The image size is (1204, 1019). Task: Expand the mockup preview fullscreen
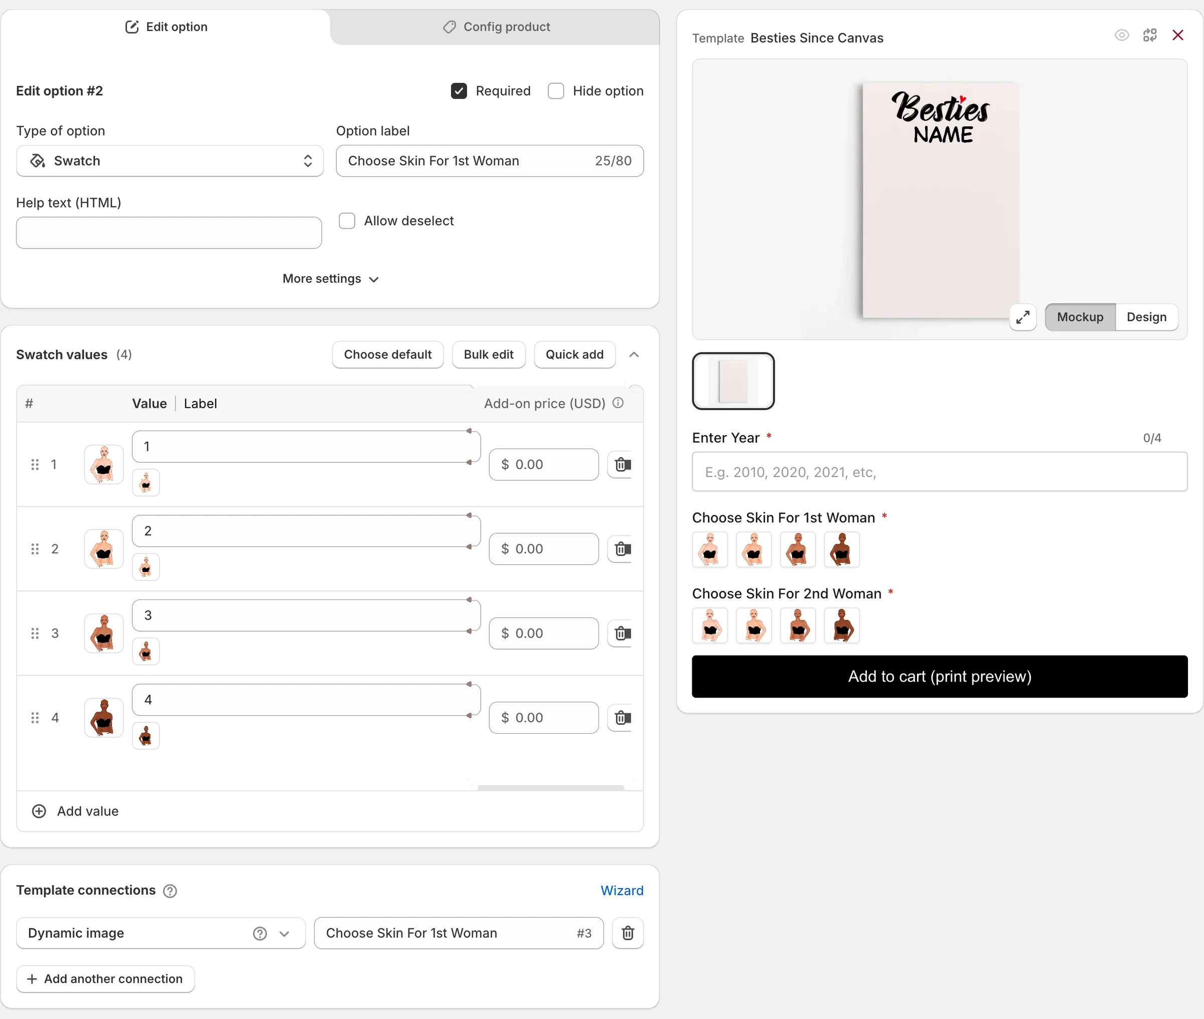click(1022, 317)
